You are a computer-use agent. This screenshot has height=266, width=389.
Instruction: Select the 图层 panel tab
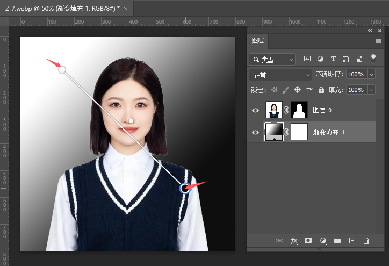[x=258, y=41]
